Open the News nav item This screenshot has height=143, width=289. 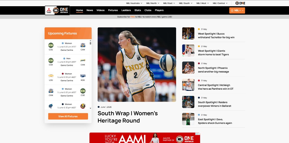(90, 10)
